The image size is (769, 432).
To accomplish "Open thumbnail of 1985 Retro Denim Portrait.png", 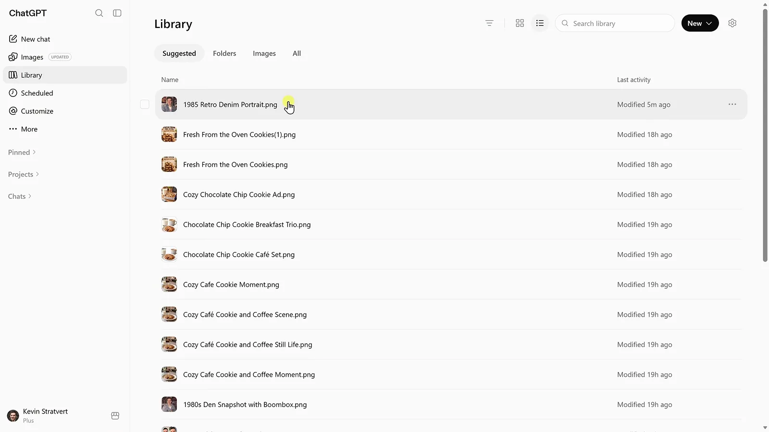I will pyautogui.click(x=169, y=104).
